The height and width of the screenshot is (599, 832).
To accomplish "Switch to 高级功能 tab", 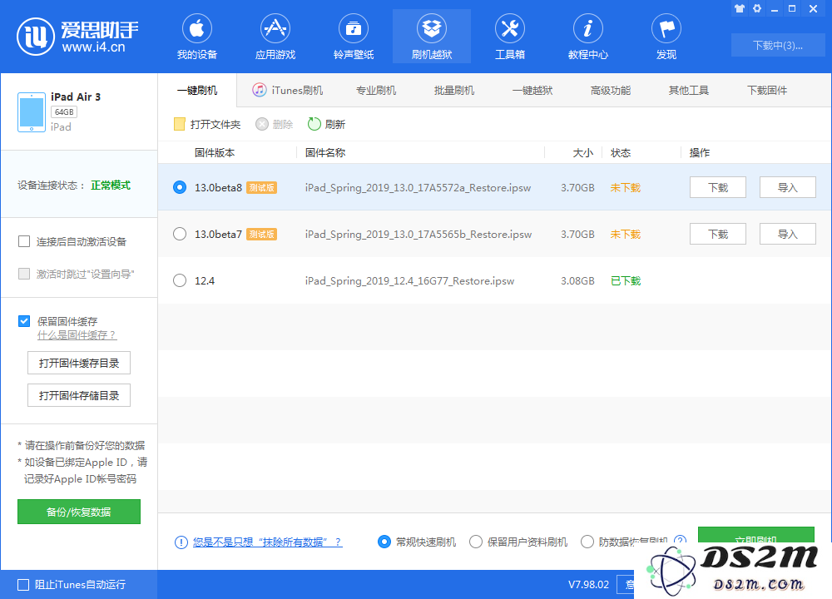I will (x=610, y=91).
